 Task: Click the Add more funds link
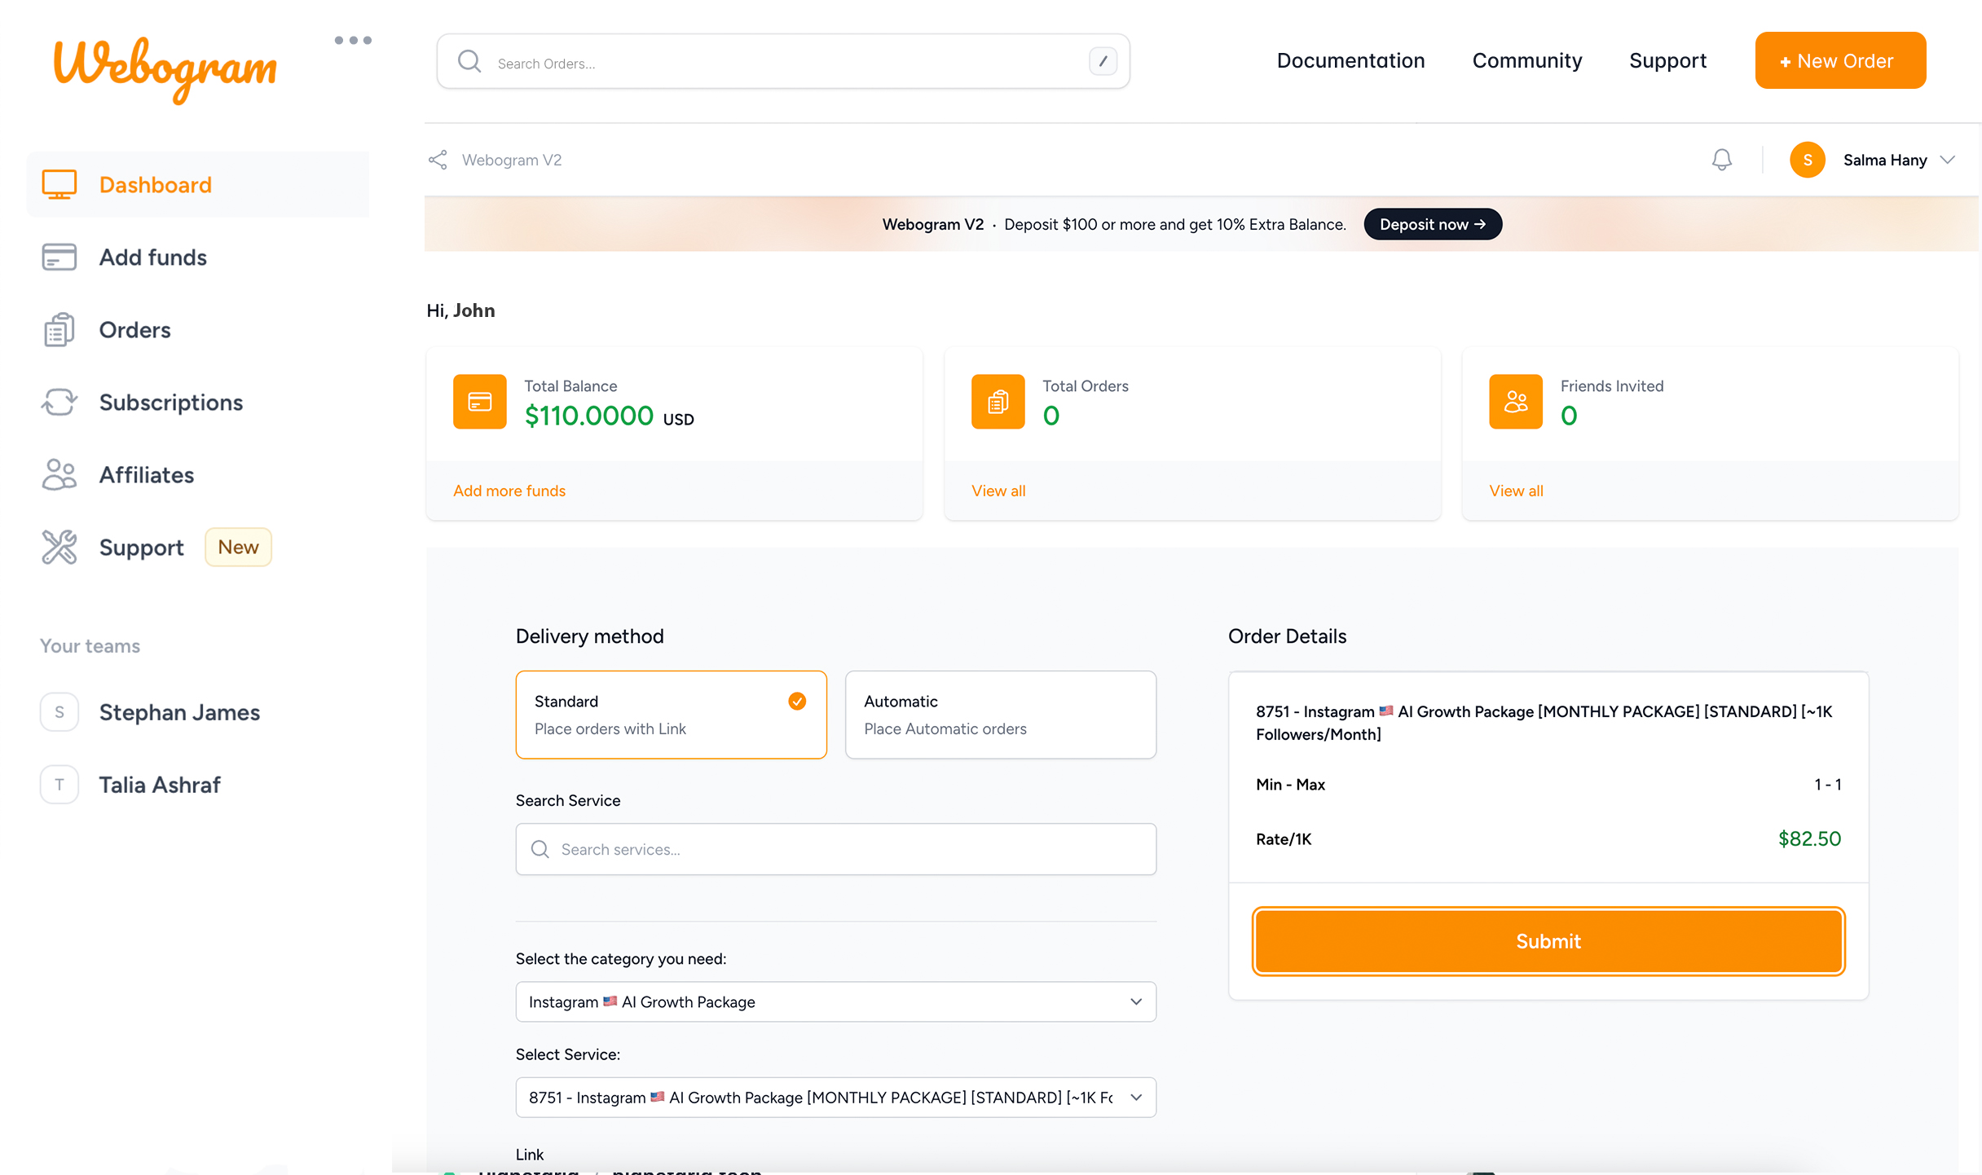[509, 491]
